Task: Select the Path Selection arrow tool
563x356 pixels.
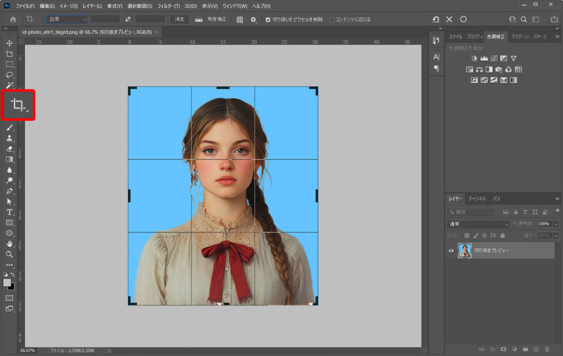Action: pos(9,202)
